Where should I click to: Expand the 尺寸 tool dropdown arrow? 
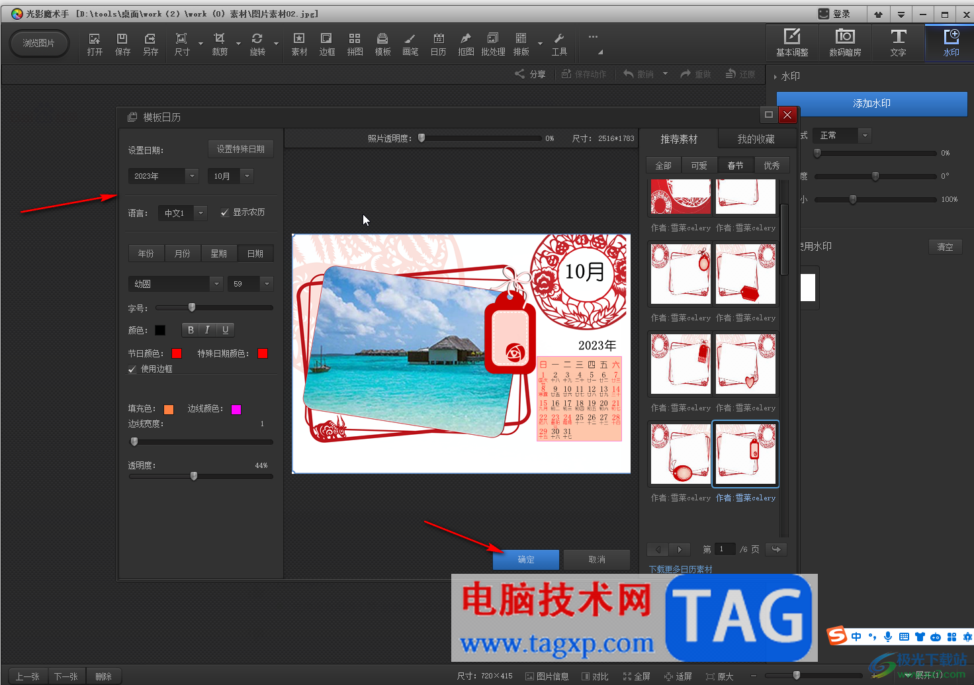pyautogui.click(x=200, y=44)
